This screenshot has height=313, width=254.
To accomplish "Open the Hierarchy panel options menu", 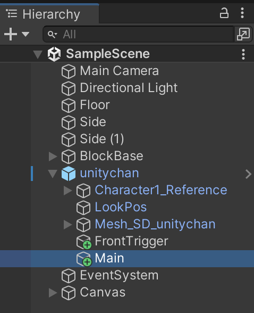I will click(242, 13).
